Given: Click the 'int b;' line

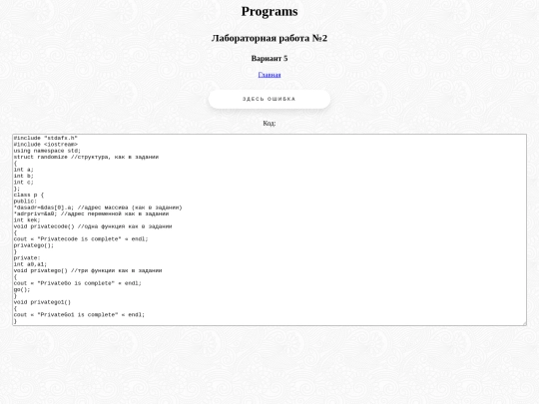Looking at the screenshot, I should pos(24,176).
